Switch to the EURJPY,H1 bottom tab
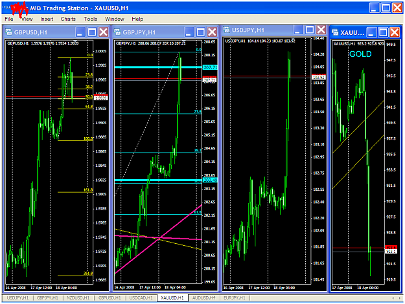 point(235,298)
